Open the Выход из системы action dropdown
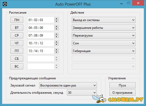Image resolution: width=146 pixels, height=106 pixels. click(x=104, y=20)
